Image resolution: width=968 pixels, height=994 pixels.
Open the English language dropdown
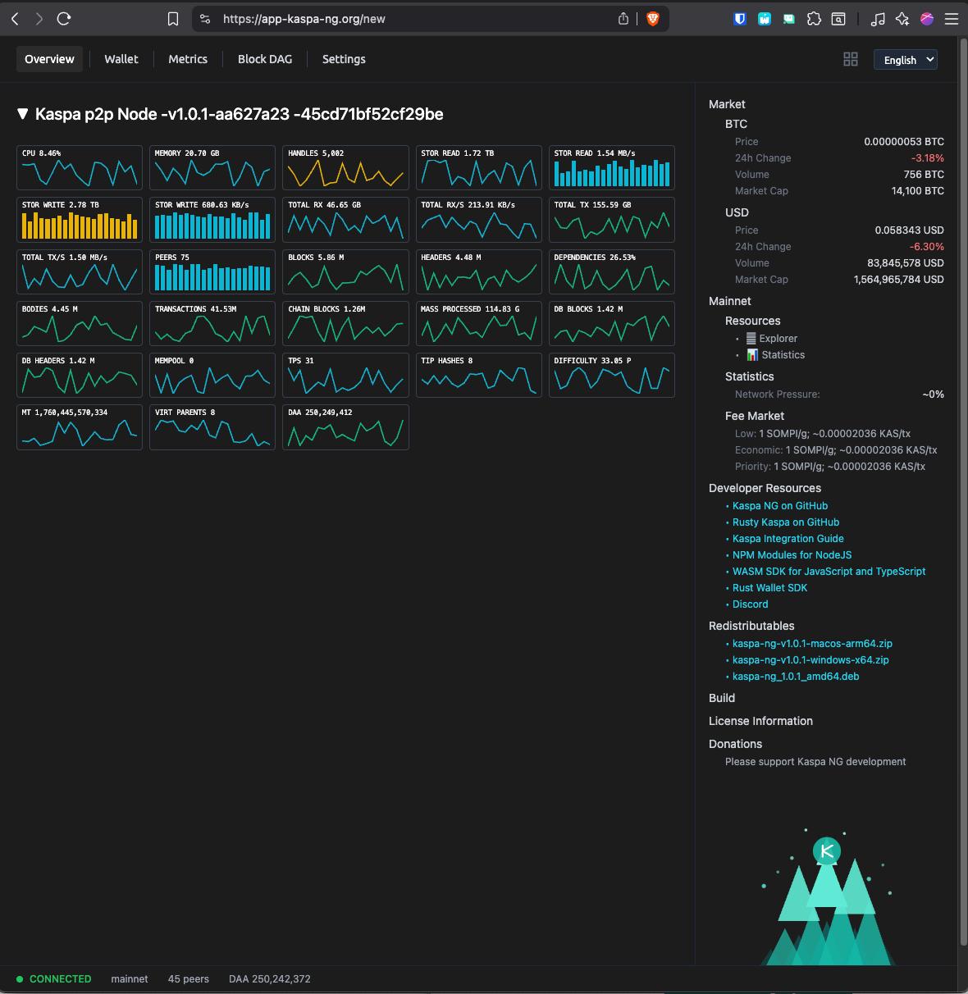tap(906, 59)
